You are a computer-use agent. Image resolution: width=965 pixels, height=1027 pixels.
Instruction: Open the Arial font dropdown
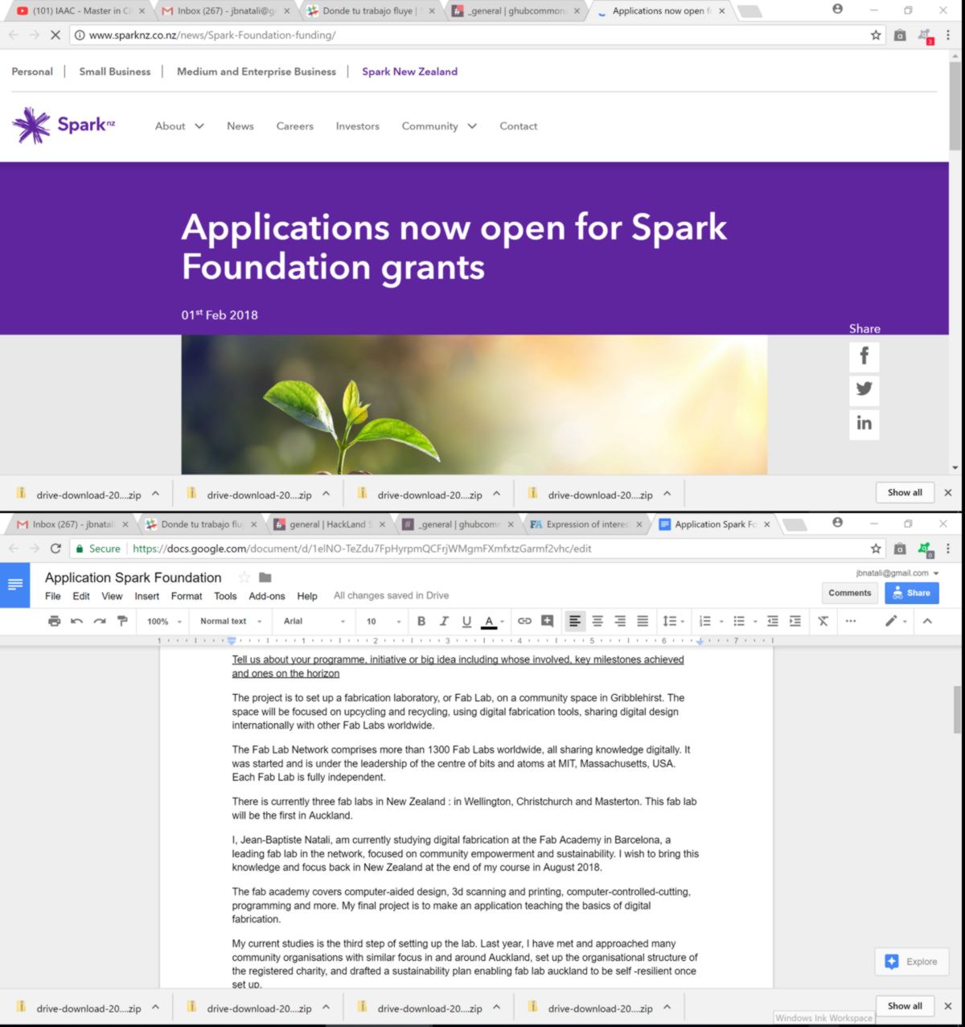click(x=314, y=621)
